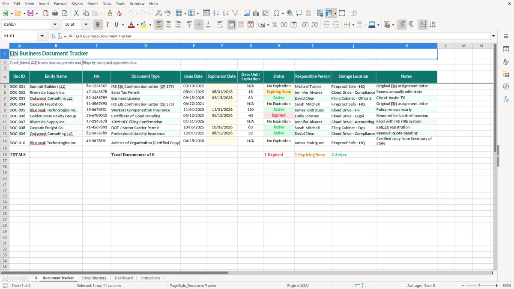Switch to the Entity Directory sheet tab
This screenshot has height=289, width=514.
pyautogui.click(x=94, y=278)
